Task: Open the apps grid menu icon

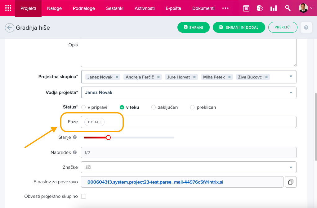Action: point(8,8)
